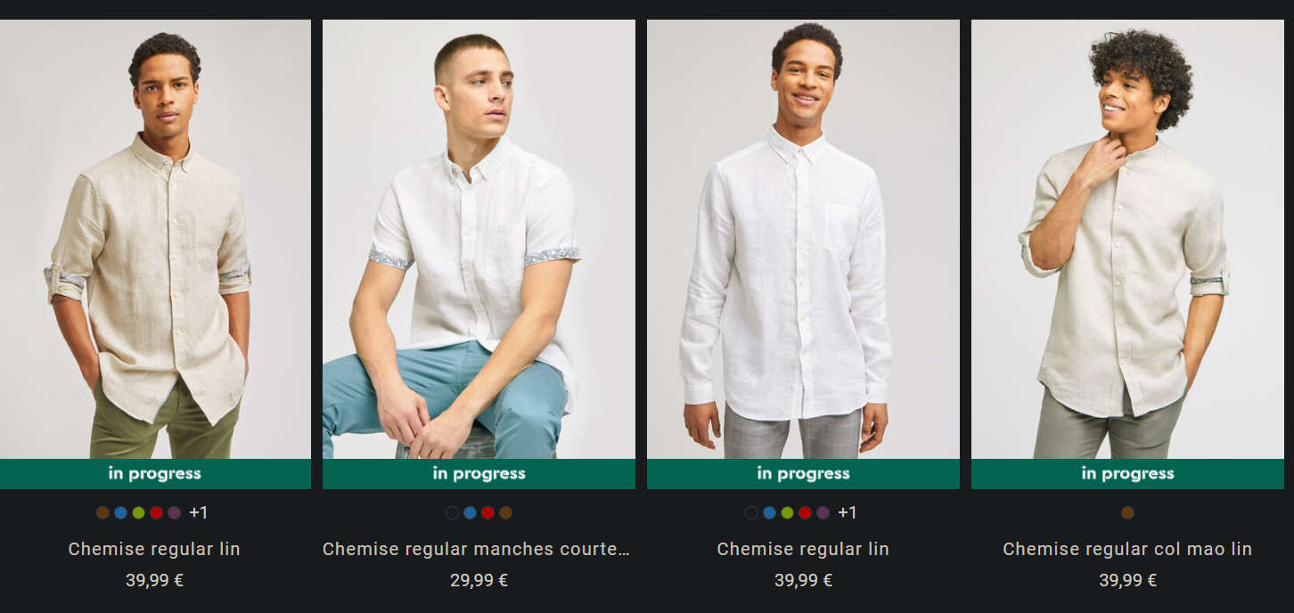Open Chemise regular col mao lin title
Image resolution: width=1294 pixels, height=613 pixels.
point(1127,549)
